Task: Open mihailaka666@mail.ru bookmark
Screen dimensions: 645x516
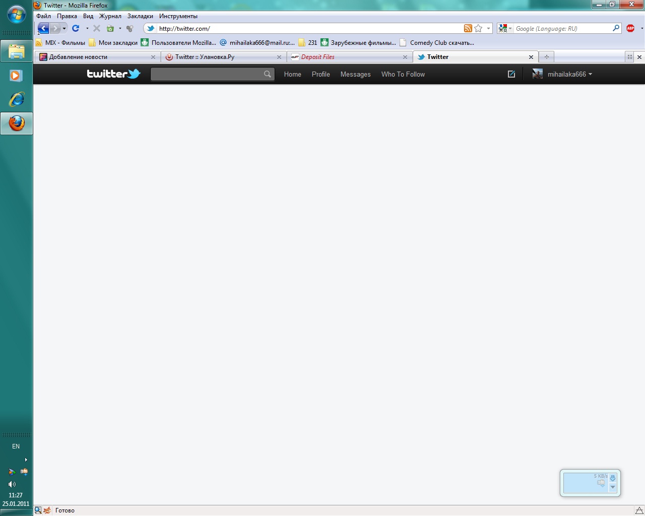Action: click(257, 43)
